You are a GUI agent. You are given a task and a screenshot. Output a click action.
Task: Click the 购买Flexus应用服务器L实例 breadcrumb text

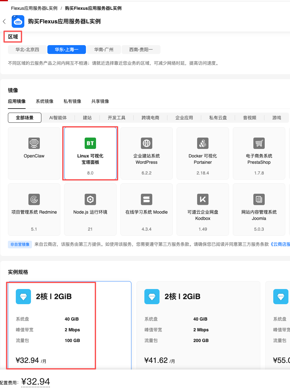pos(93,8)
